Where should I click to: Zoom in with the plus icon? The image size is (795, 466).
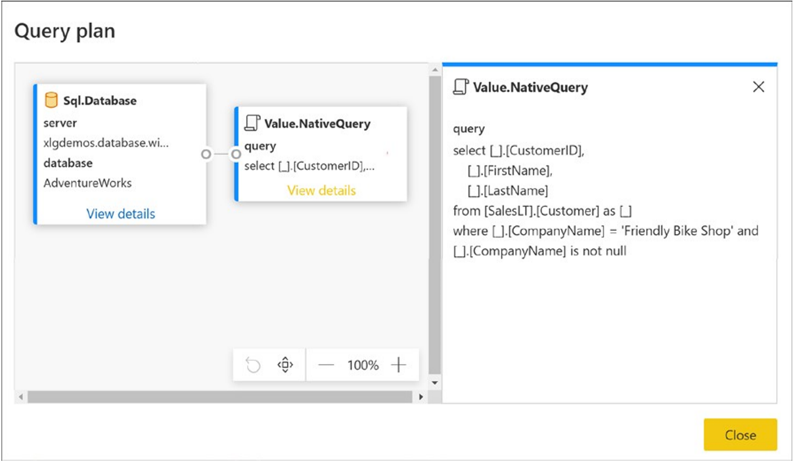coord(399,365)
